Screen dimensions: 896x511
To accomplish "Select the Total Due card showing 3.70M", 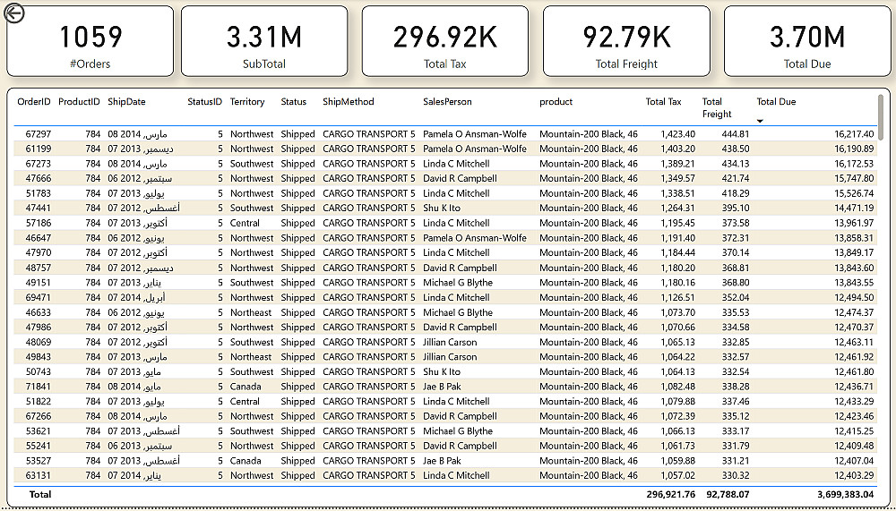I will point(807,41).
